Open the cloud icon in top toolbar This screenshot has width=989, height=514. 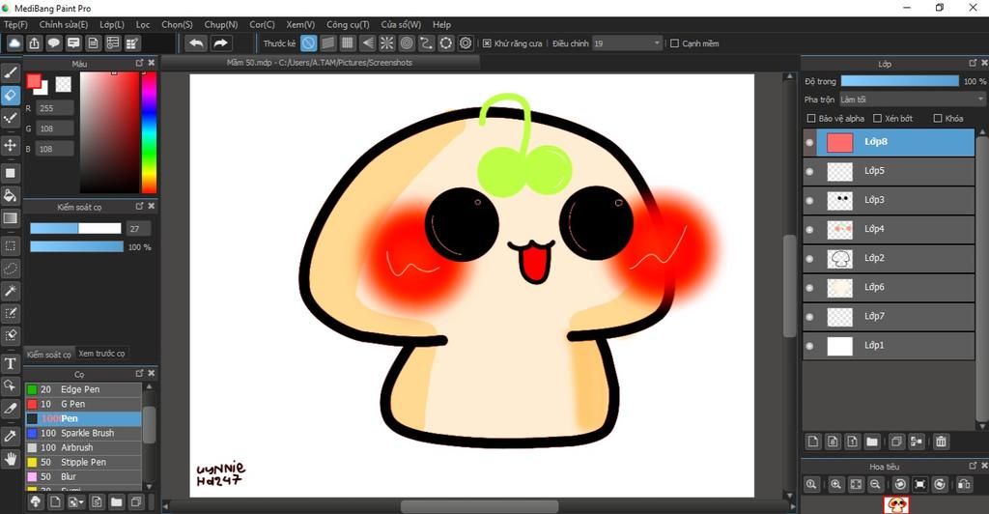tap(14, 43)
